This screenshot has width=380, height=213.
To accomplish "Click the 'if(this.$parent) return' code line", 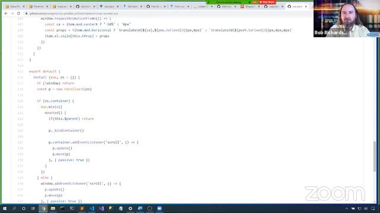I will tap(71, 118).
